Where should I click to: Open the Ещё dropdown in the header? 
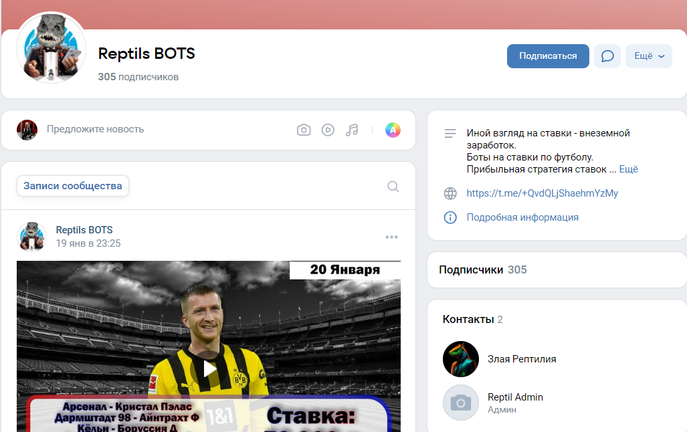pos(648,56)
